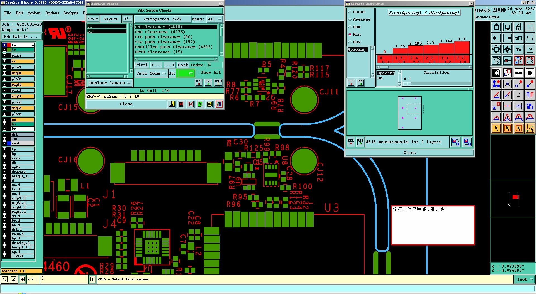This screenshot has width=536, height=294.
Task: Select the Min radio option
Action: [x=350, y=34]
